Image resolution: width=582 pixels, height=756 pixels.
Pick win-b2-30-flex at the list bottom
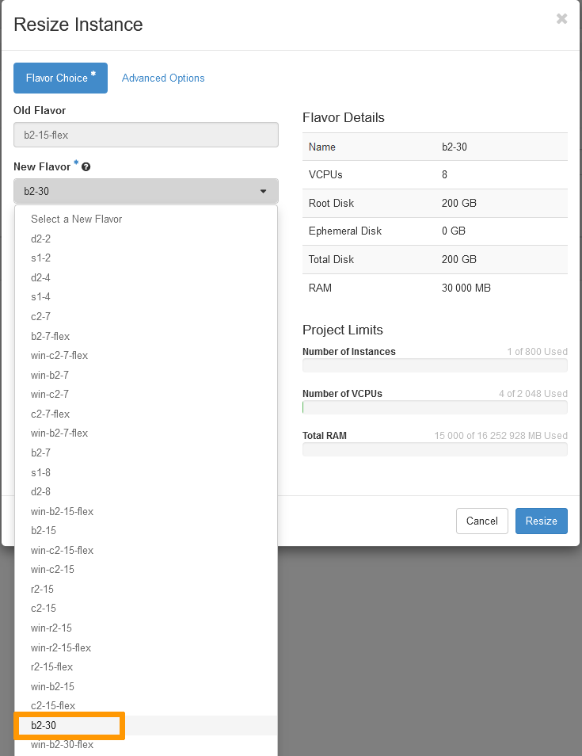coord(62,745)
